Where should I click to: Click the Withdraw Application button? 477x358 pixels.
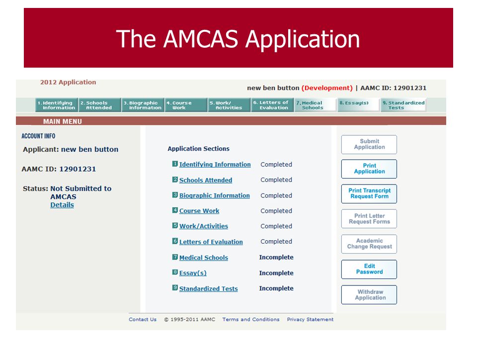coord(369,295)
